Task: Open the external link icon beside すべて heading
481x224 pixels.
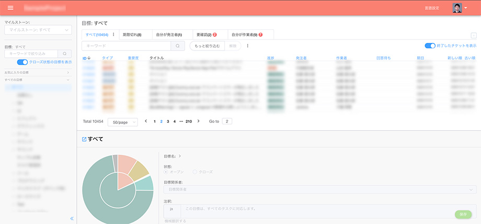Action: [x=84, y=140]
